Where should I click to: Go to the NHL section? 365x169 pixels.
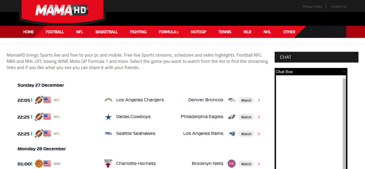267,32
